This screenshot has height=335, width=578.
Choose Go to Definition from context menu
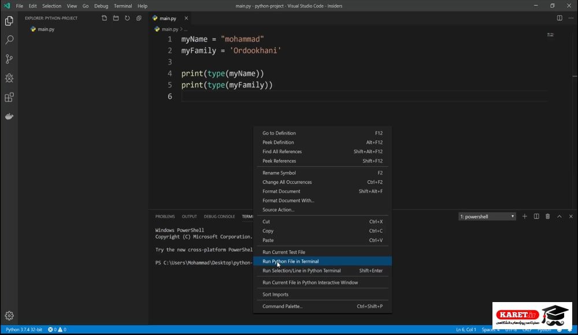click(x=322, y=133)
